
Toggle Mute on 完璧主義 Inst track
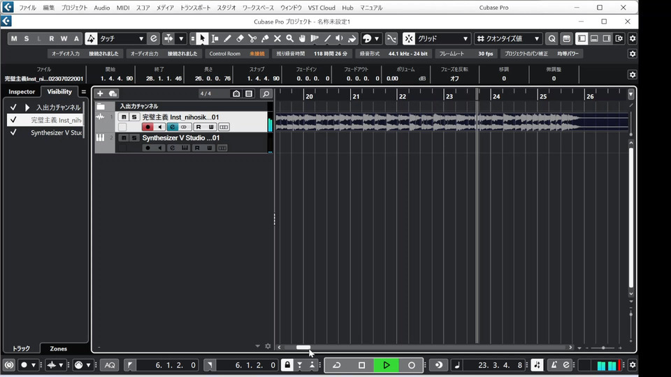click(x=124, y=117)
